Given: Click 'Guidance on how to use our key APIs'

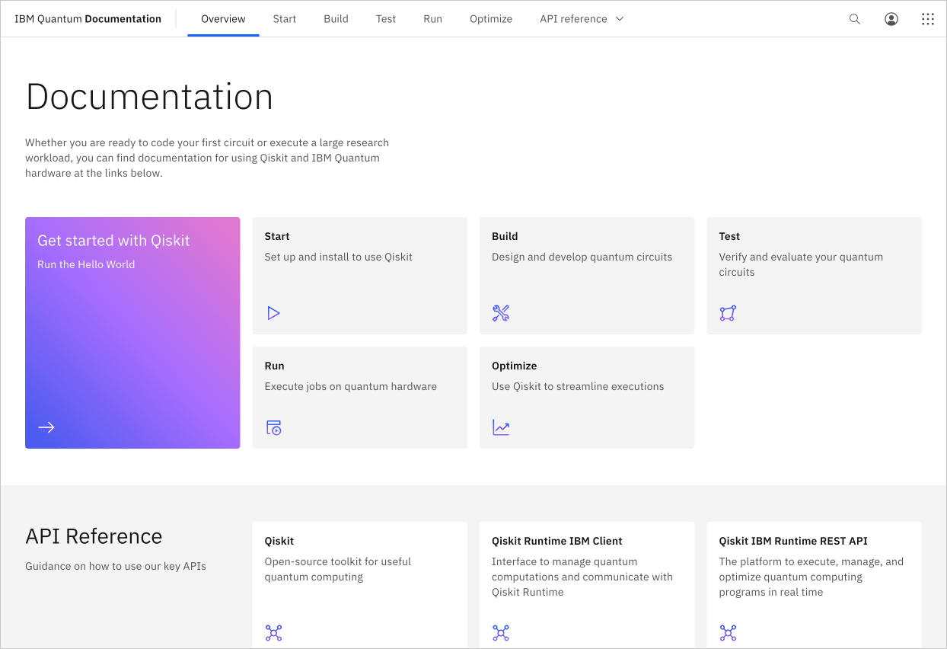Looking at the screenshot, I should tap(116, 566).
